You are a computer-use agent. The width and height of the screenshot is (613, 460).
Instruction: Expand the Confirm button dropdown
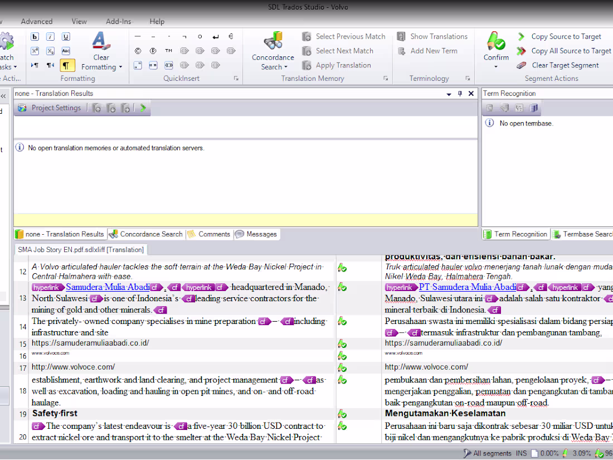(x=495, y=65)
